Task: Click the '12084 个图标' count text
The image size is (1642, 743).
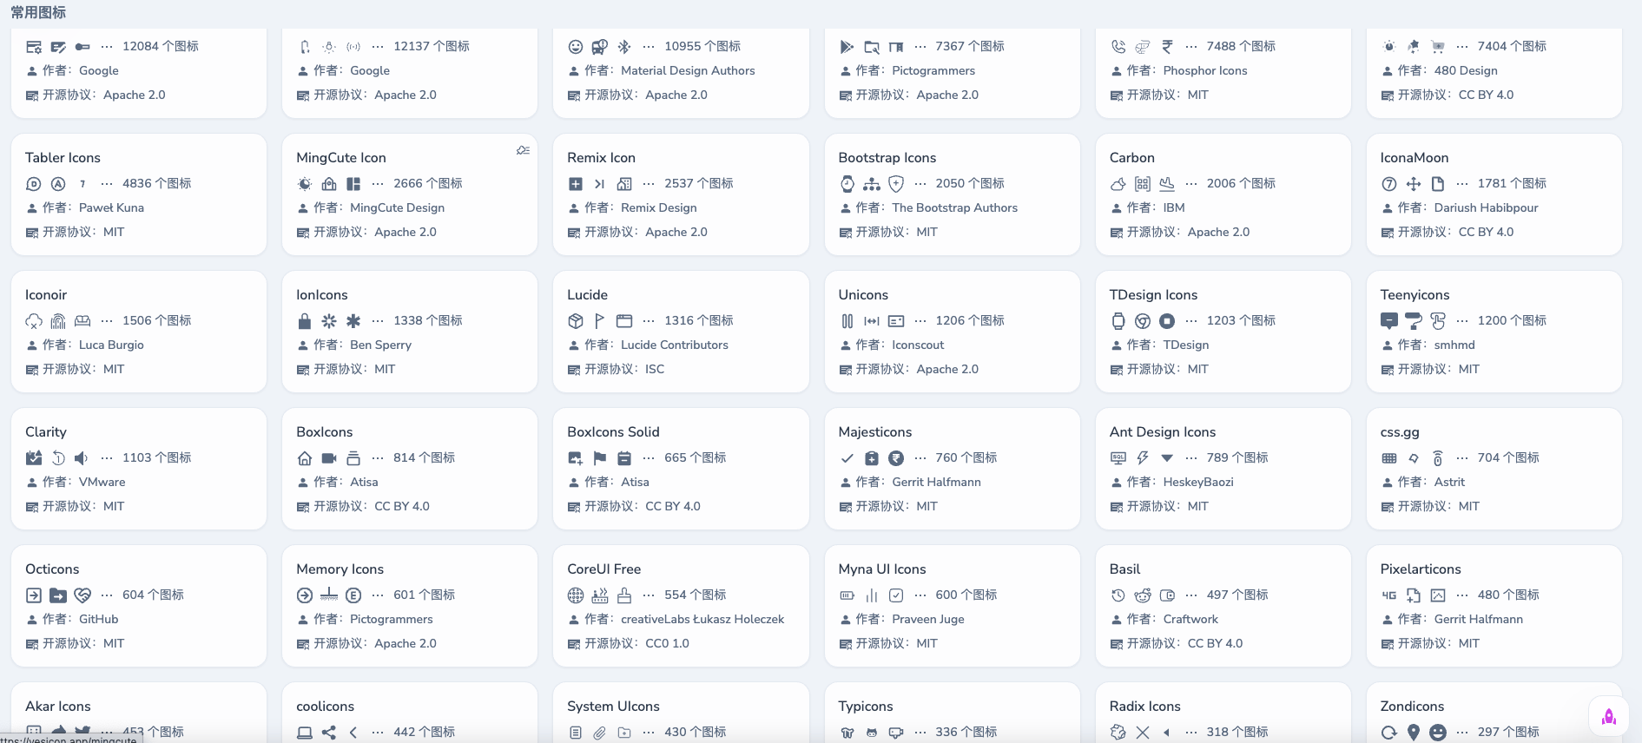Action: tap(161, 47)
